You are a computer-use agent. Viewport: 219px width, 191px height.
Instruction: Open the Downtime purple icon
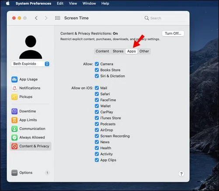pos(14,111)
